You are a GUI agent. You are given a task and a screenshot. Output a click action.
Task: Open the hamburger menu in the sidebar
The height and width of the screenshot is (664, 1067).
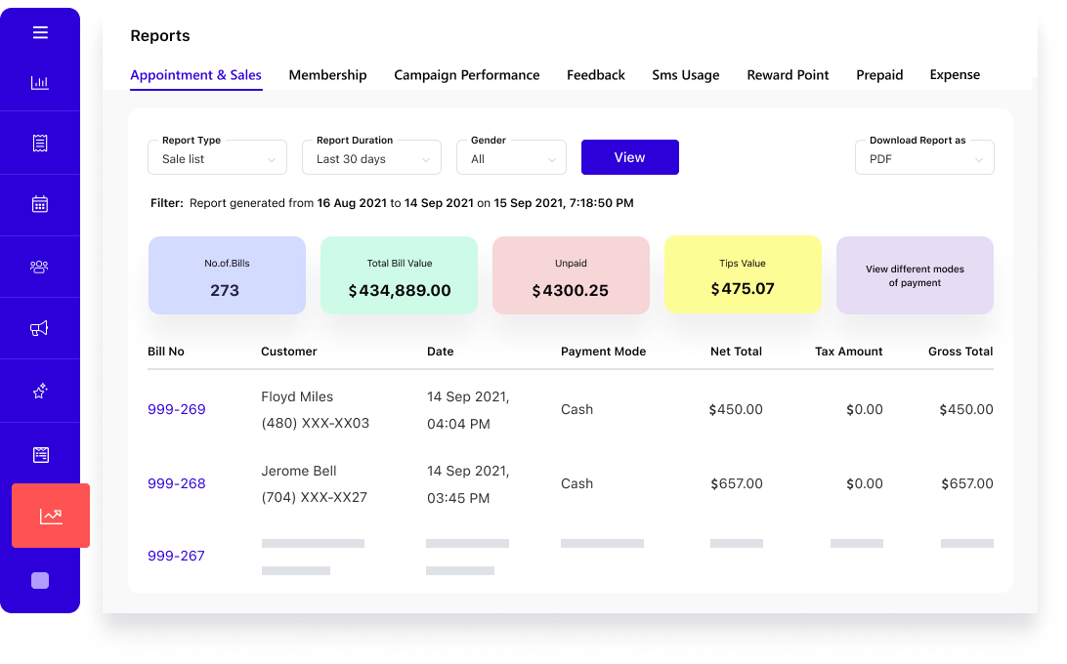(x=40, y=32)
